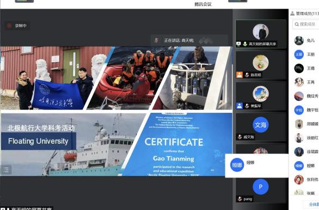
Task: Click the muted mic icon next to pang
Action: (x=240, y=199)
